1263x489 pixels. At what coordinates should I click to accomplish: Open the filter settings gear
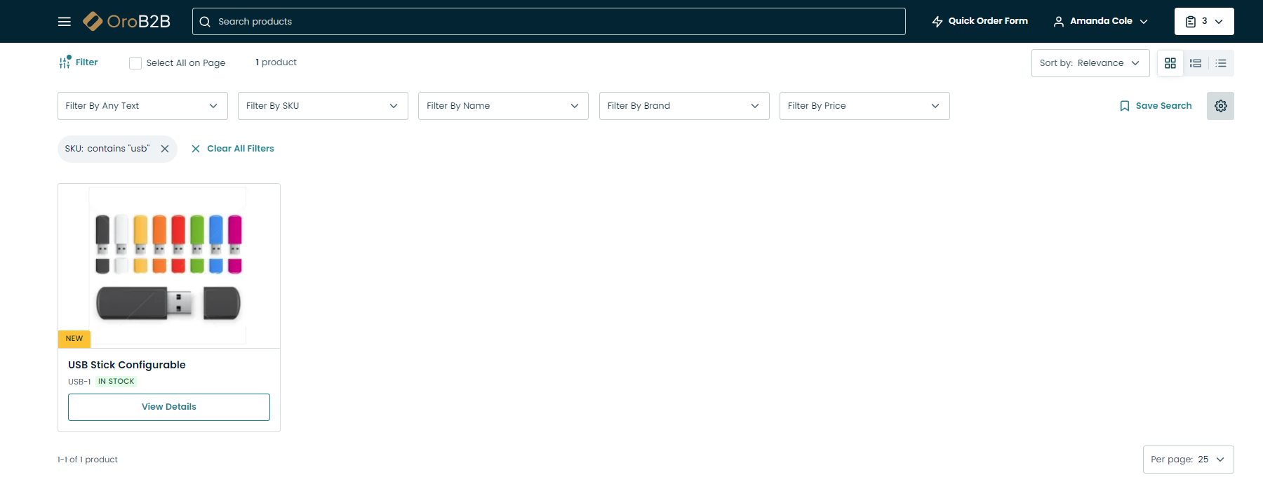click(x=1220, y=106)
